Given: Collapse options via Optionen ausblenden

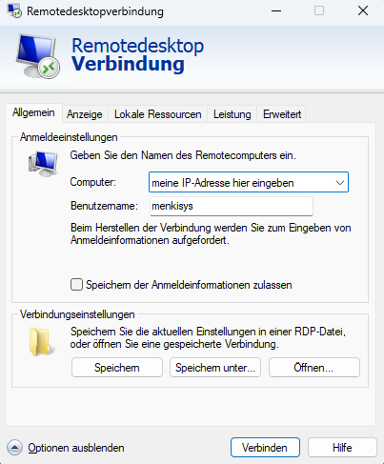Looking at the screenshot, I should (x=76, y=448).
